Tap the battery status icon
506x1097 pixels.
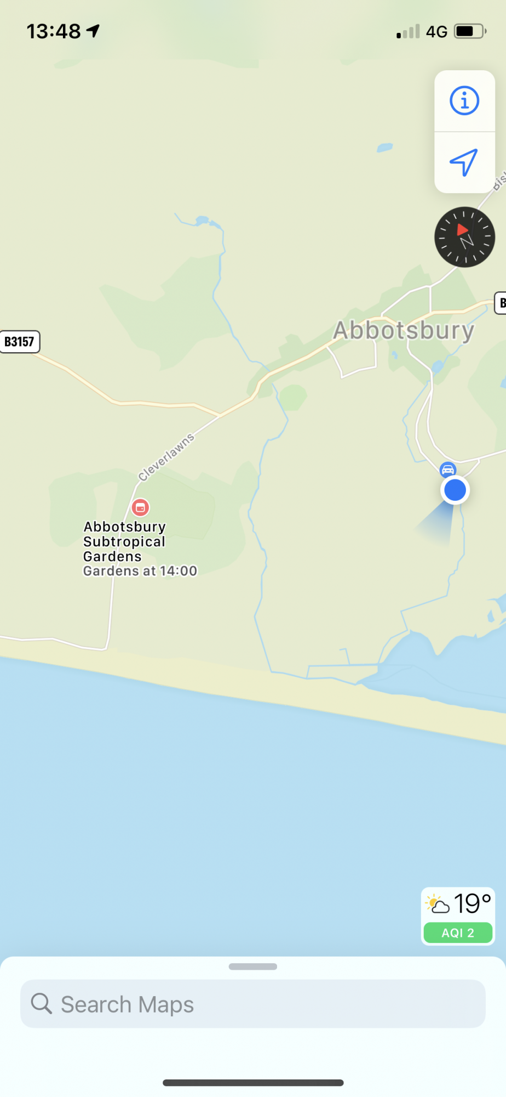470,31
